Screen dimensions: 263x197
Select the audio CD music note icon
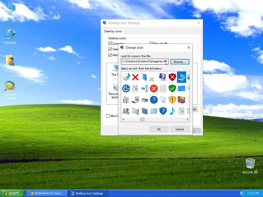point(126,77)
